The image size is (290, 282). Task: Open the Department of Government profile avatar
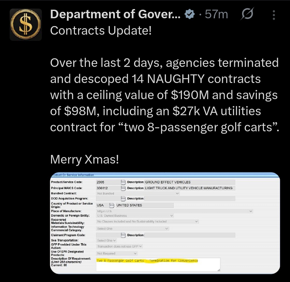tap(26, 24)
